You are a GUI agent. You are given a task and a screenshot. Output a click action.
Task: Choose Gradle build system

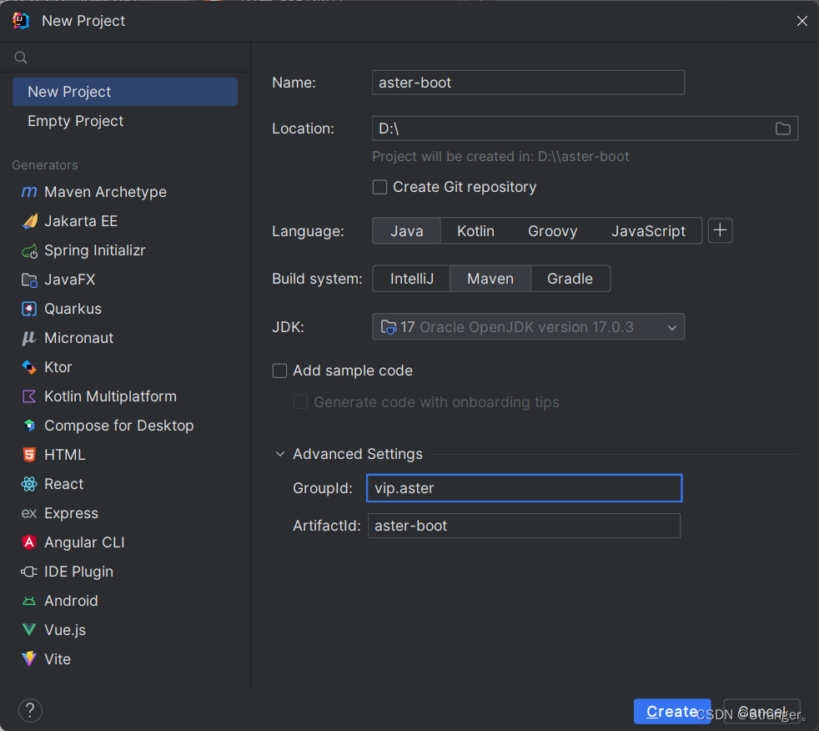[570, 279]
